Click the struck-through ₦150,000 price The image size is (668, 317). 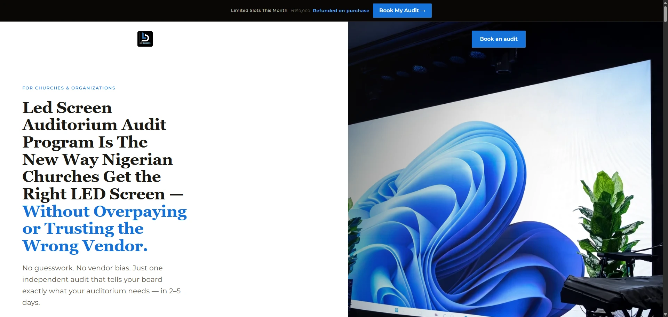(x=301, y=11)
